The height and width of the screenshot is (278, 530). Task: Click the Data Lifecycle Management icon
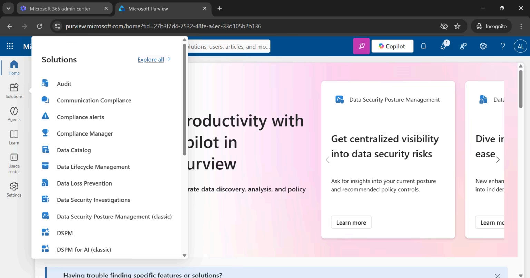pos(45,166)
